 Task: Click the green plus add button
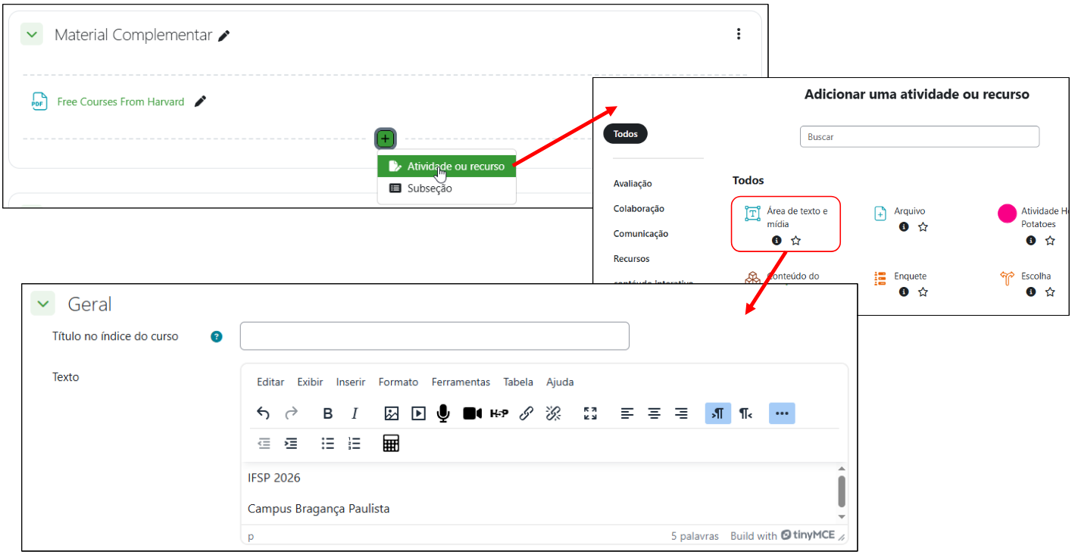point(386,139)
